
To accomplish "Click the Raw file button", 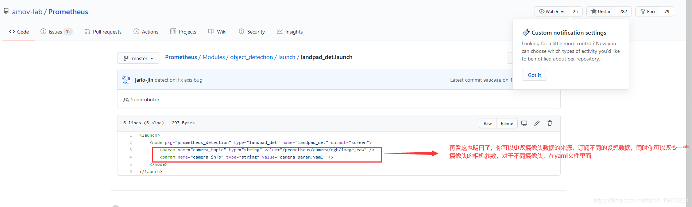I will [488, 123].
